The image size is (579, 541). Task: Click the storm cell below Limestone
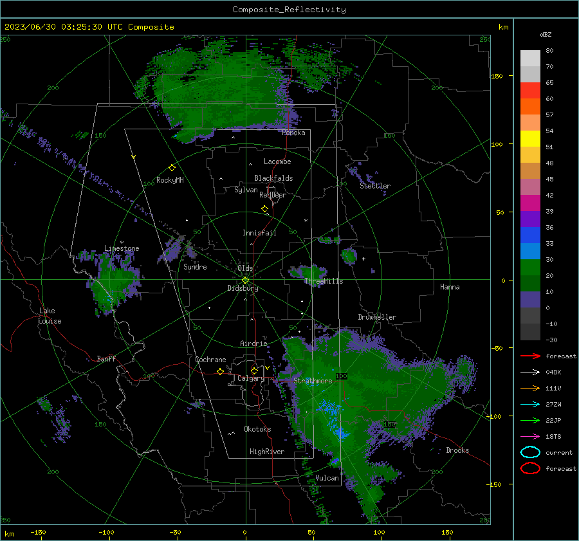[x=115, y=282]
